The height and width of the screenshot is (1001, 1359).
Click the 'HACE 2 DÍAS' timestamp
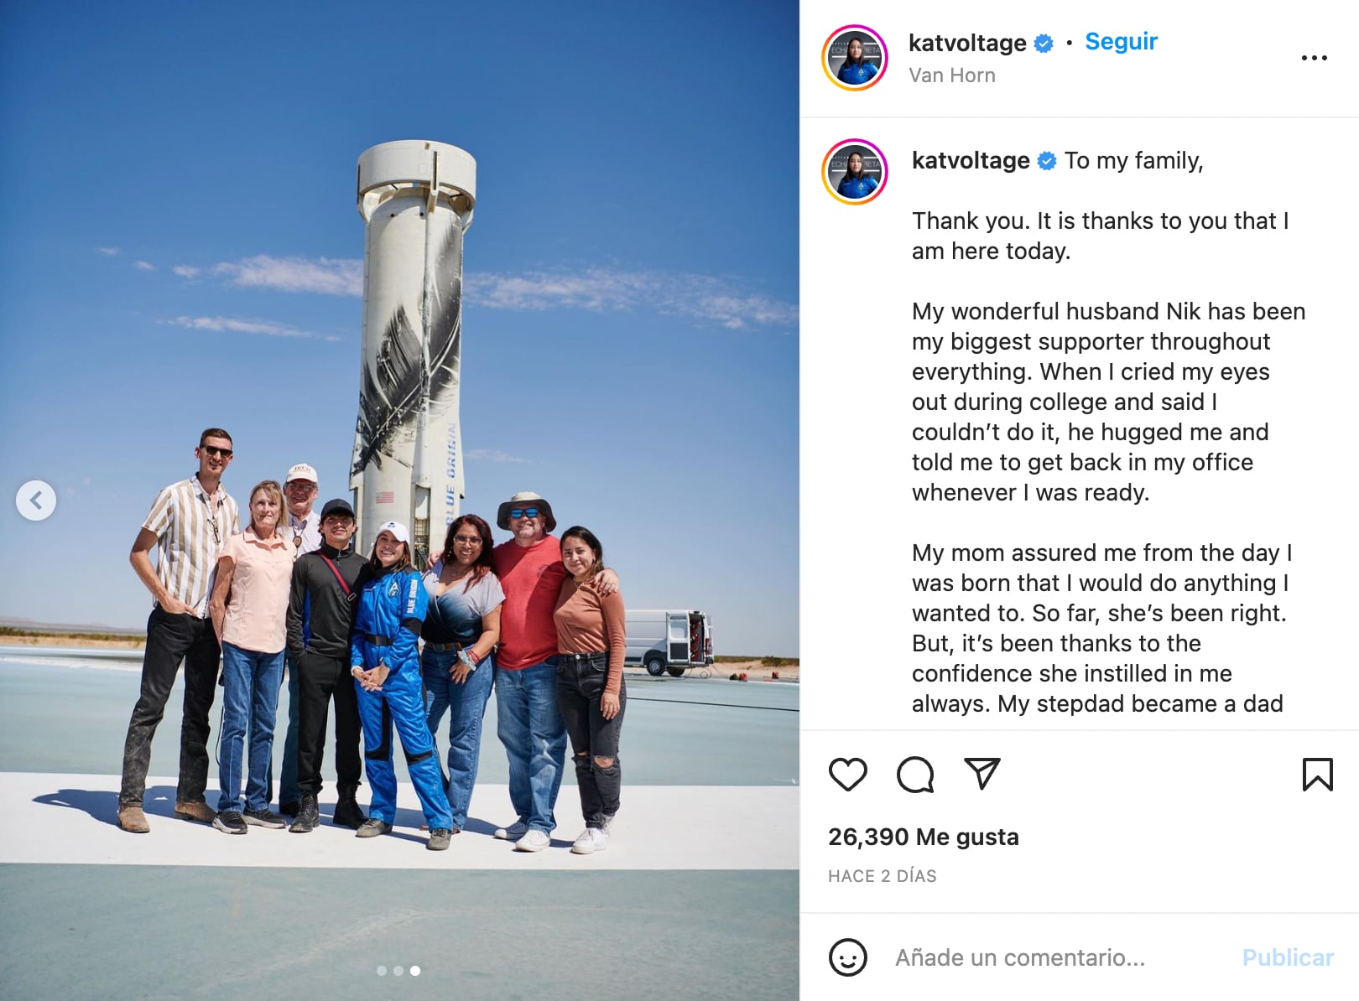pyautogui.click(x=883, y=876)
